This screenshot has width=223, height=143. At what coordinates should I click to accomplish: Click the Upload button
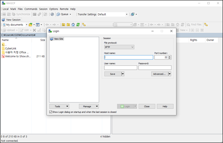tap(9, 30)
